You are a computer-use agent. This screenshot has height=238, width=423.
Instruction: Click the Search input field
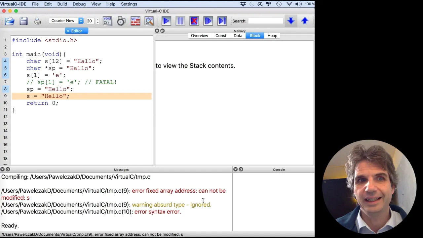coord(266,21)
